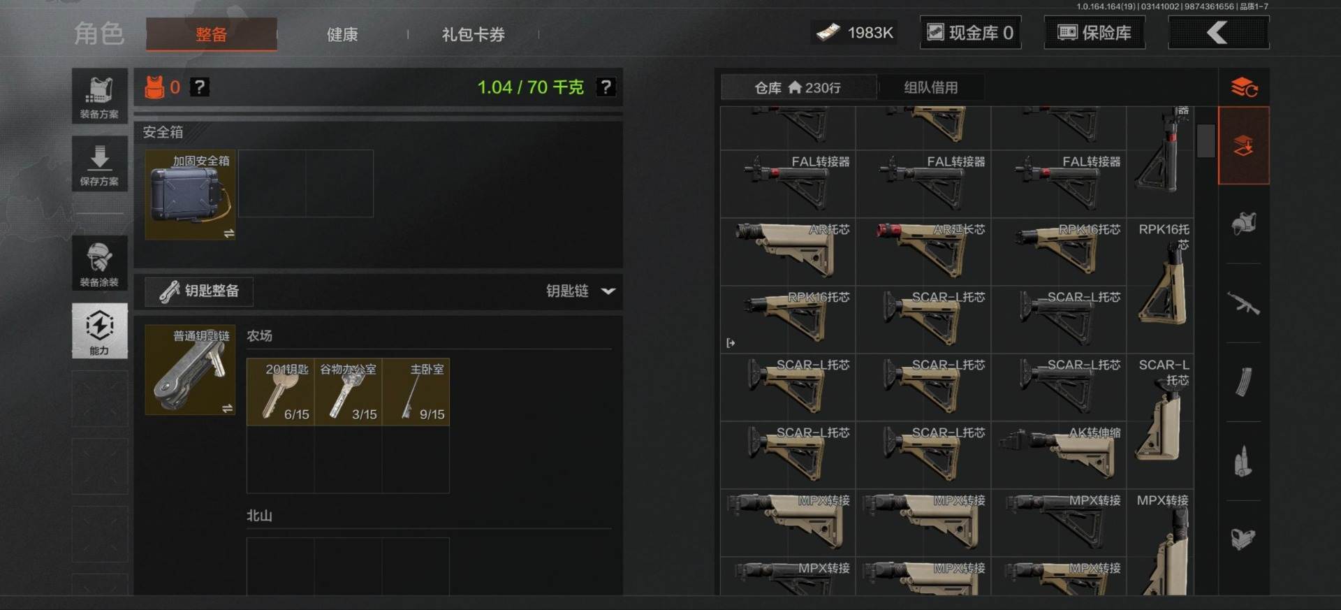Filter storage by magazine icon
This screenshot has height=610, width=1341.
(1243, 382)
